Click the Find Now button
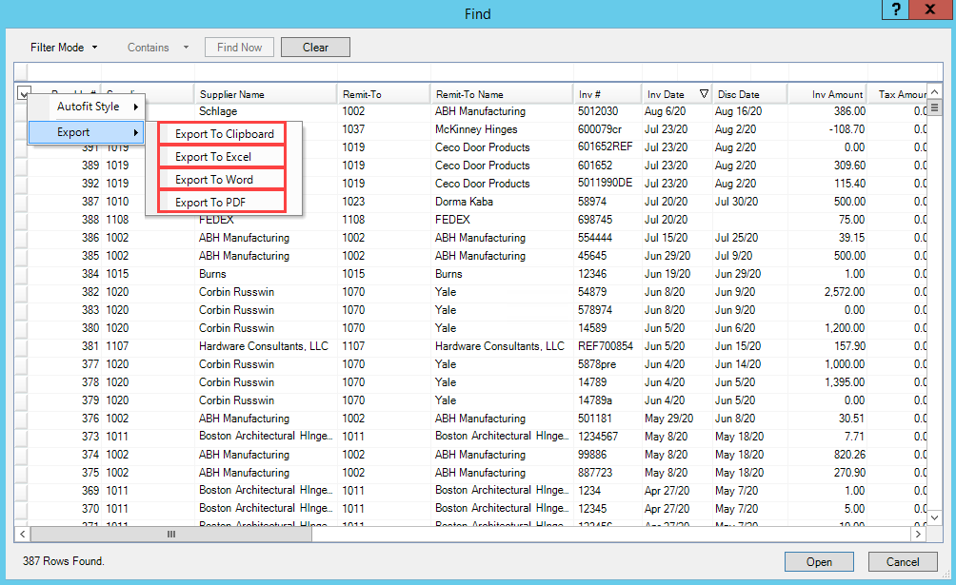This screenshot has height=585, width=956. 239,48
